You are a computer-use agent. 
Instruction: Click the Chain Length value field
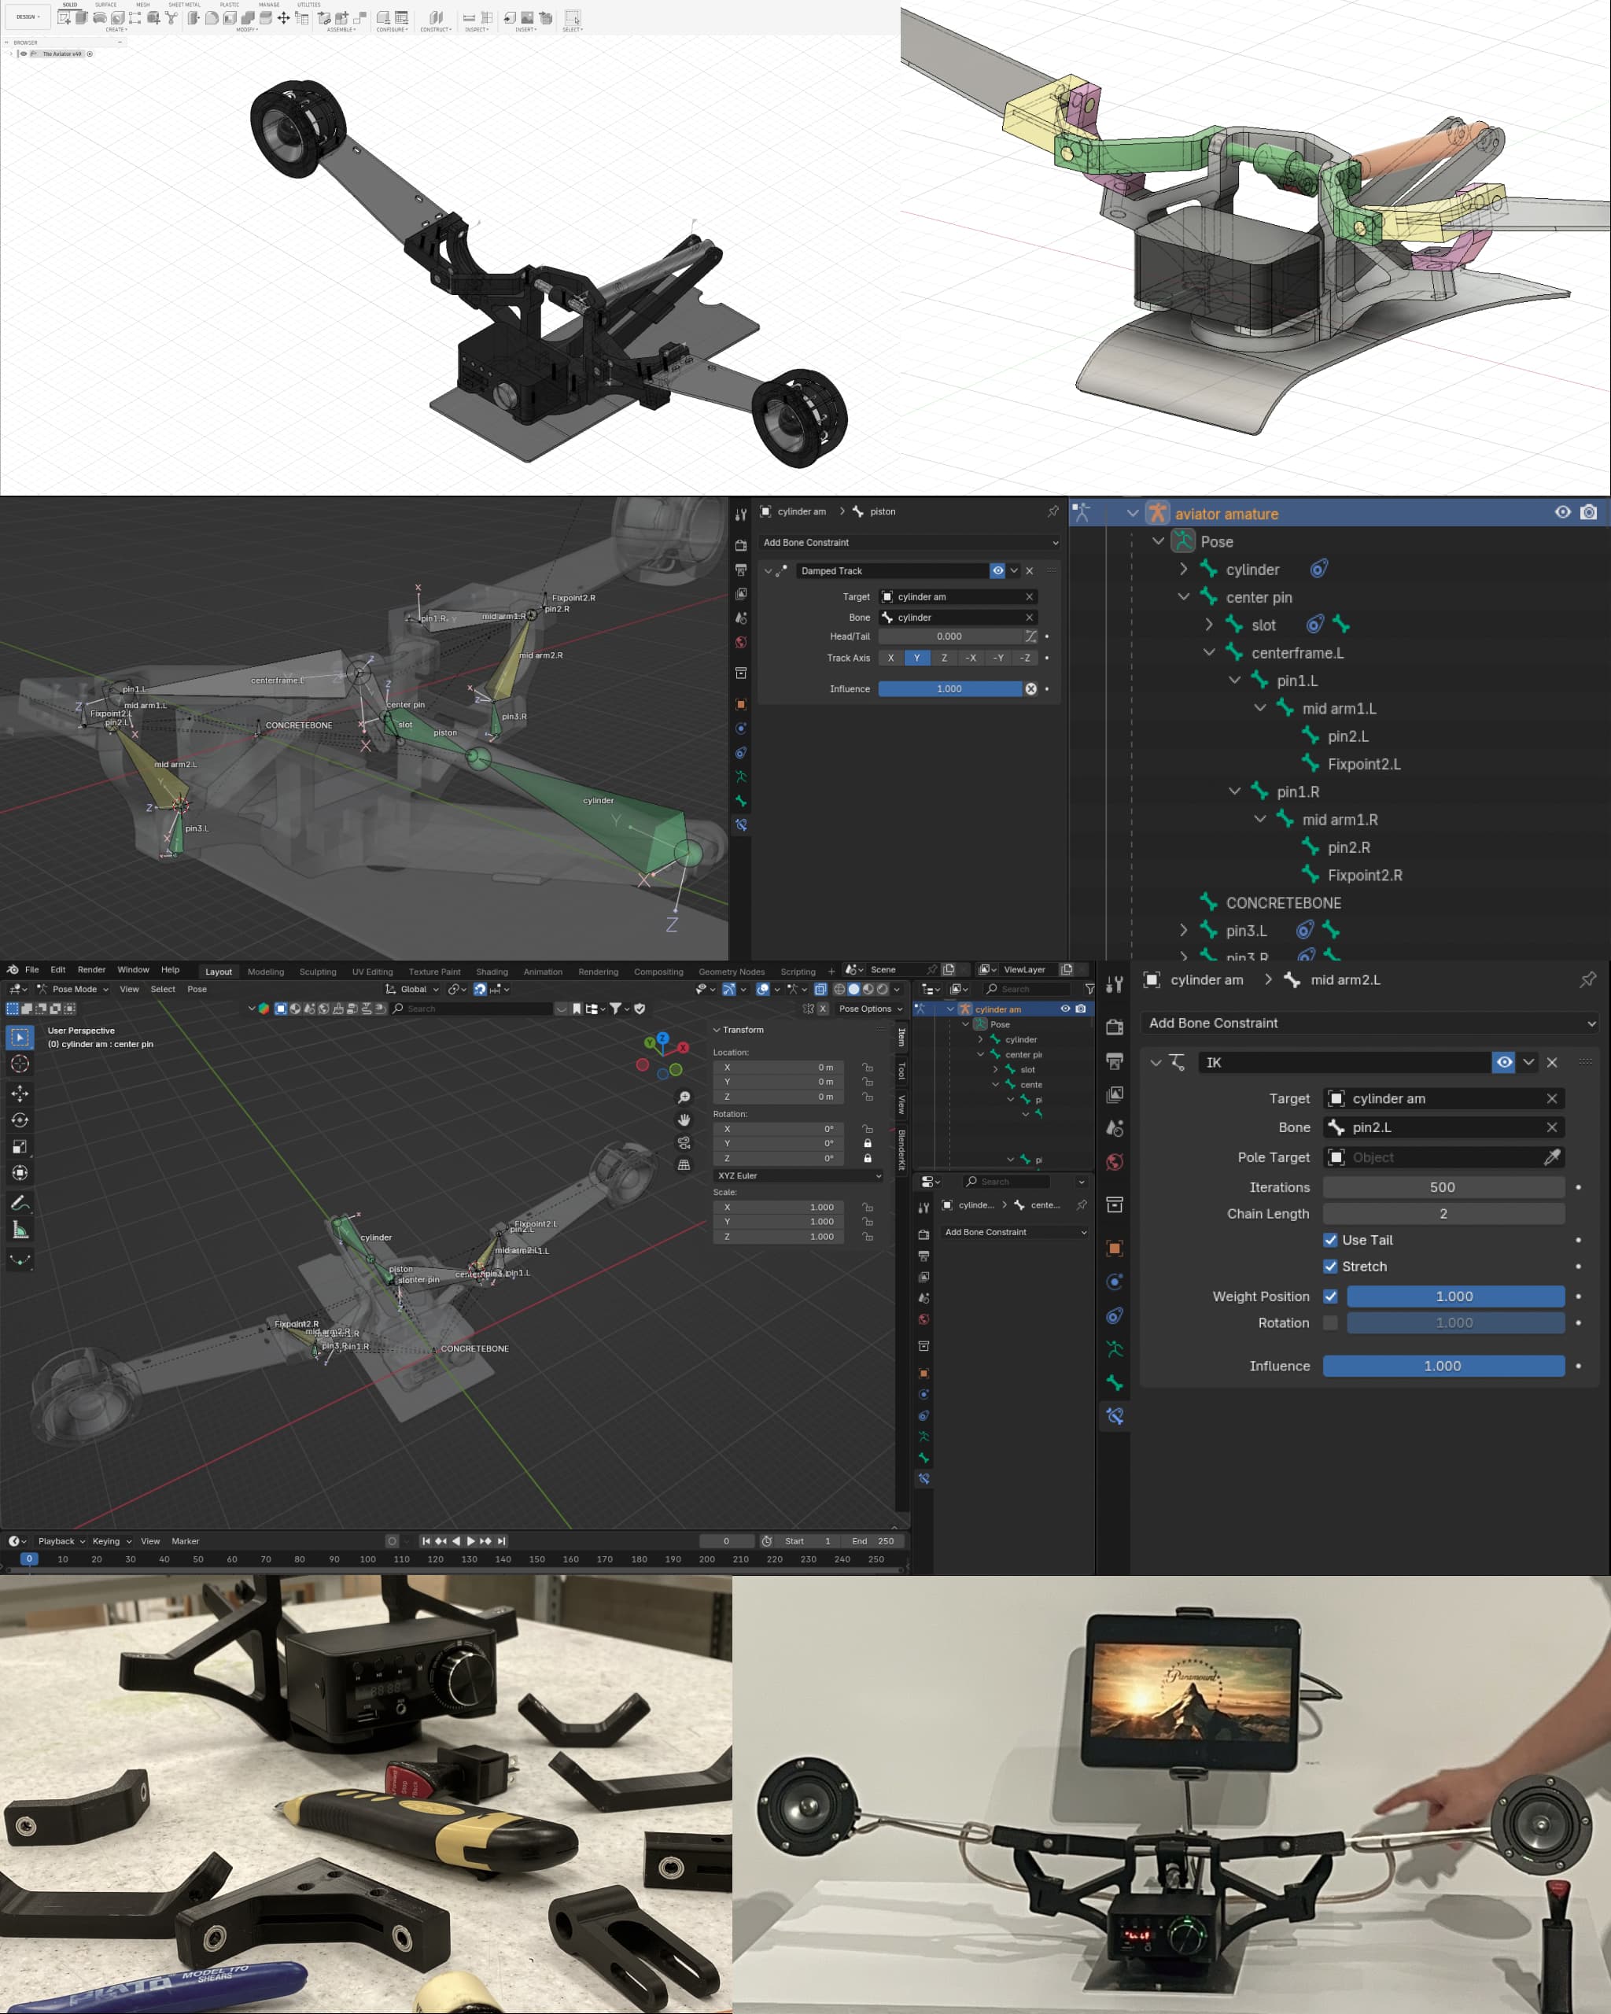pyautogui.click(x=1443, y=1213)
